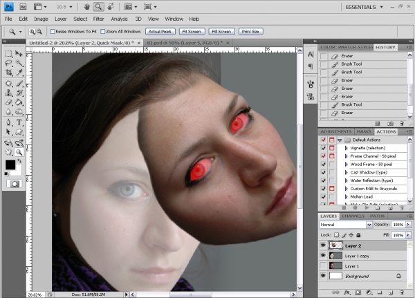
Task: Open the black foreground color swatch
Action: (x=10, y=165)
